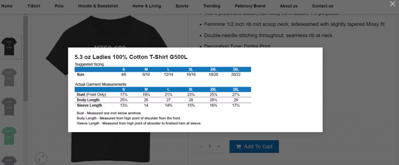Open Hoodie & Sweatshirt category
This screenshot has height=165, width=399.
pos(98,6)
